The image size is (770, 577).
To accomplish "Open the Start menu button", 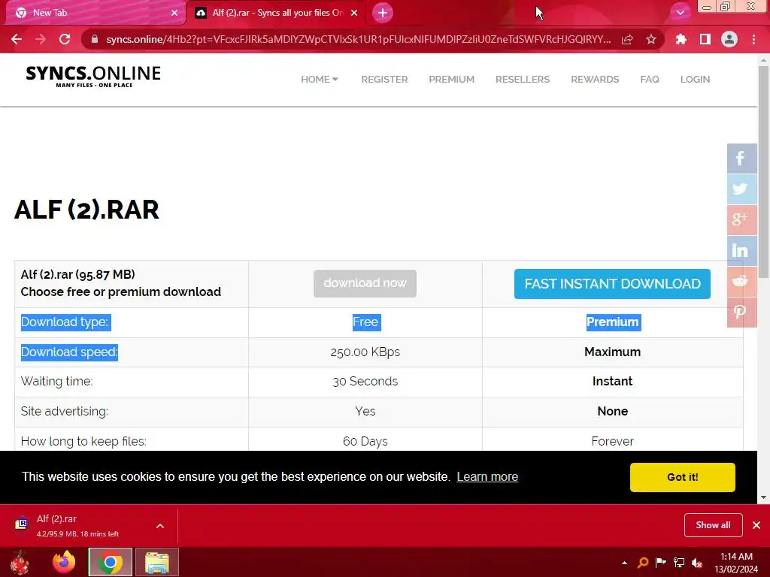I will [20, 562].
